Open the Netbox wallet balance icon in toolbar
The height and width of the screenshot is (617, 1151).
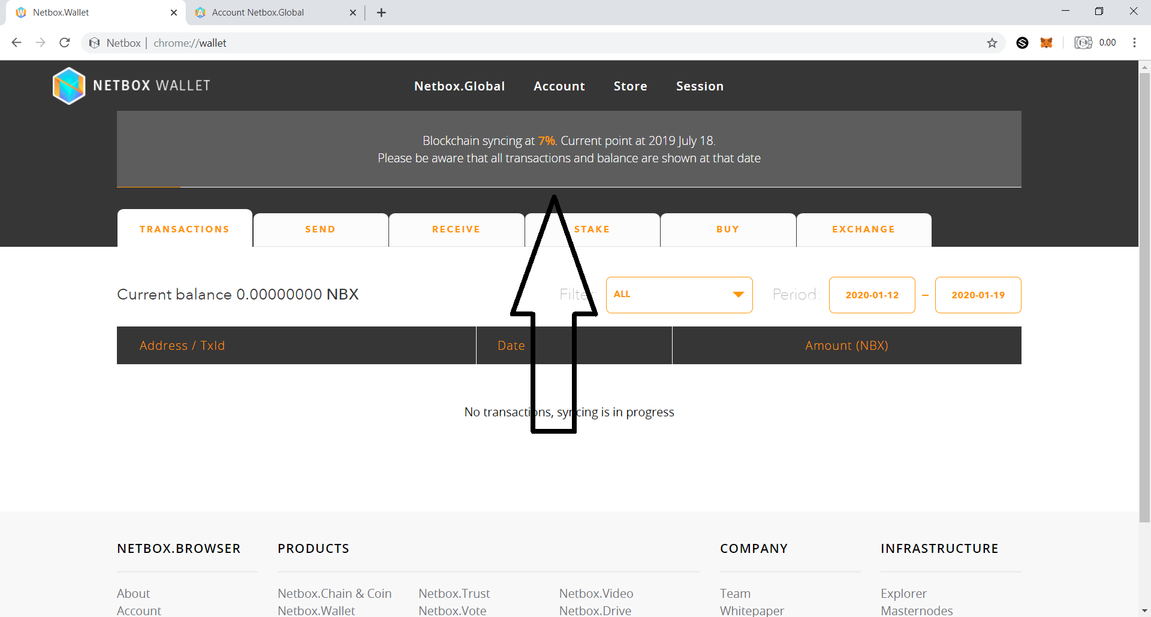[1083, 43]
